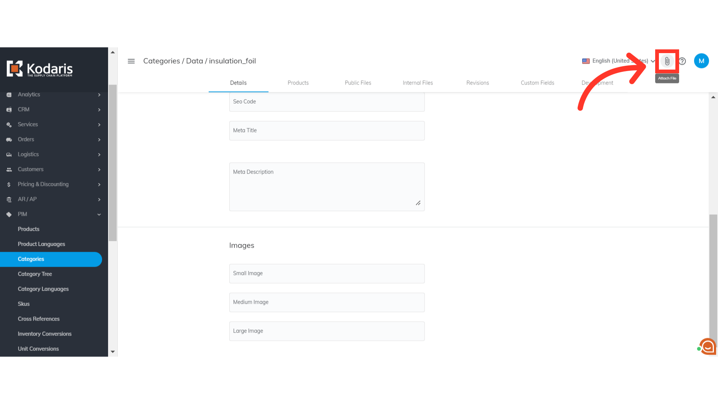The width and height of the screenshot is (718, 404).
Task: Click the Analytics sidebar icon
Action: click(x=9, y=95)
